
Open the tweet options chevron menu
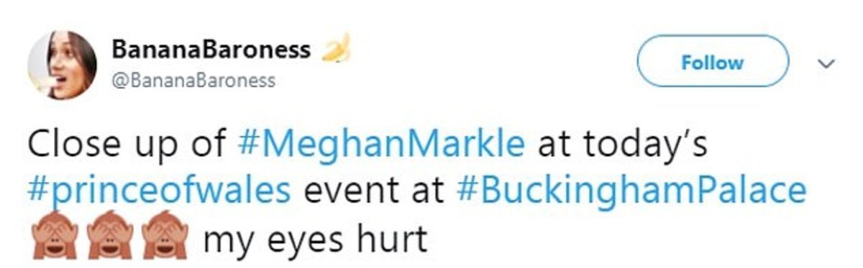coord(826,63)
